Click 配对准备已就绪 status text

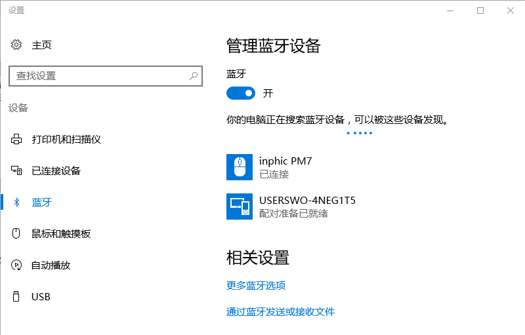(293, 213)
